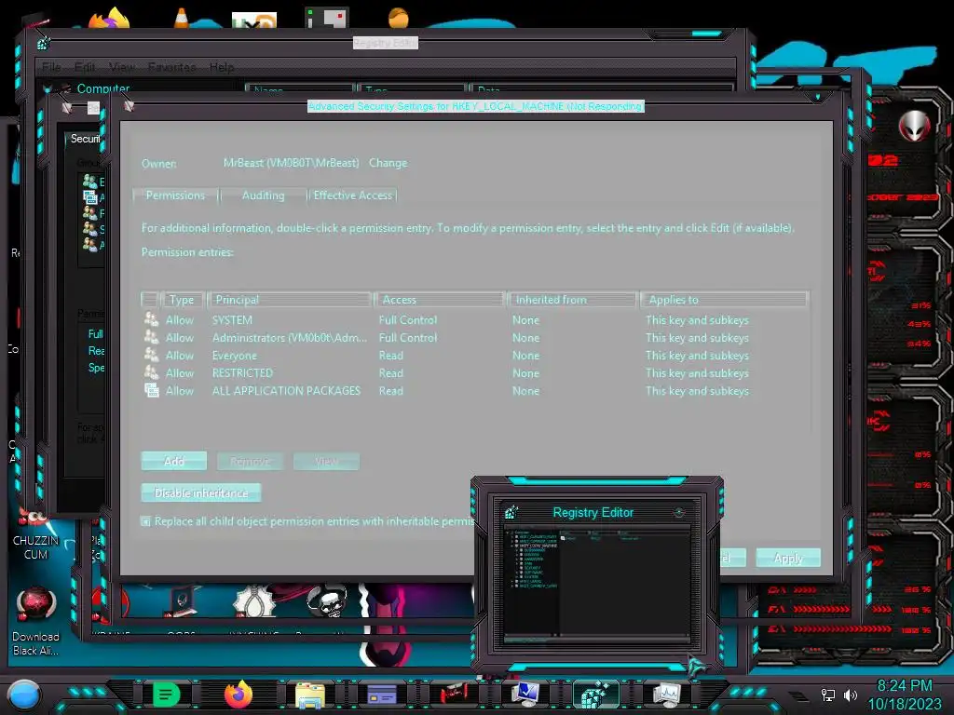
Task: Sort by Inherited from column header
Action: [x=573, y=299]
